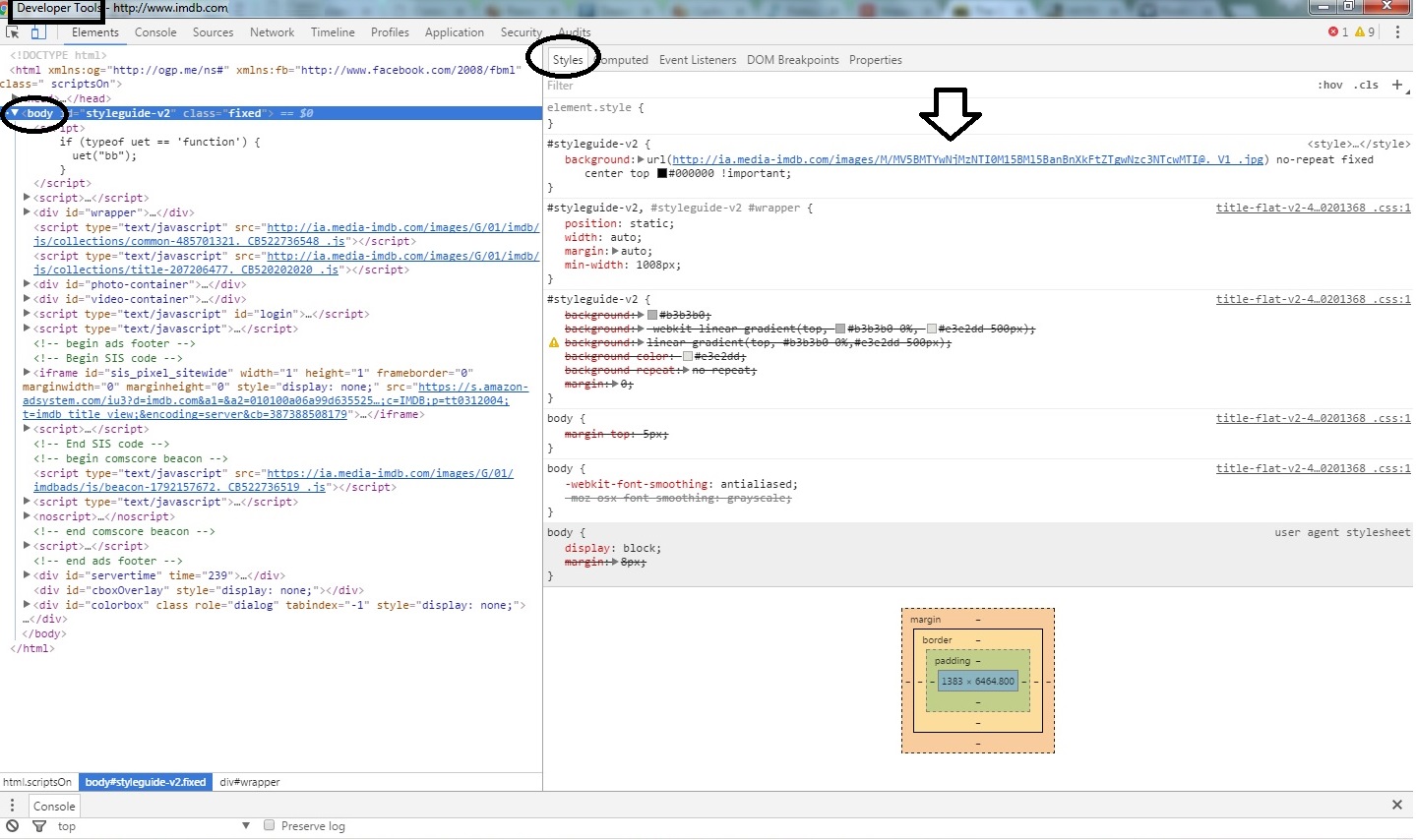Toggle the .cls element classes option
The width and height of the screenshot is (1416, 840).
click(1366, 86)
